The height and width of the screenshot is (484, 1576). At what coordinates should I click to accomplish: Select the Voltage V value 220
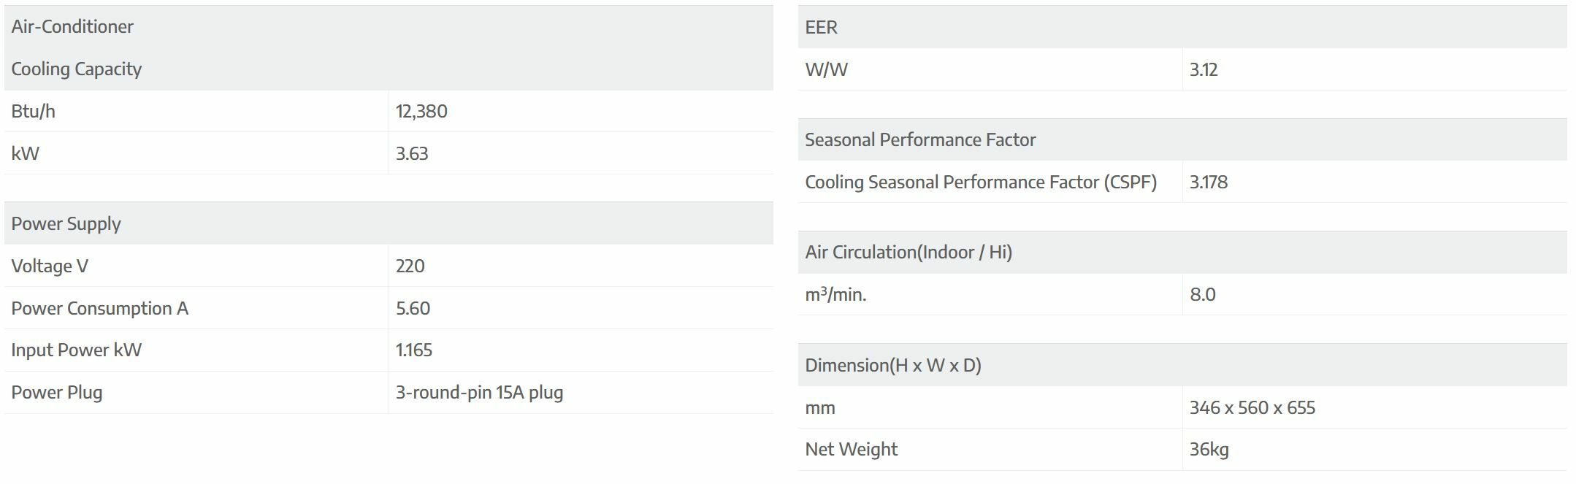(x=410, y=266)
